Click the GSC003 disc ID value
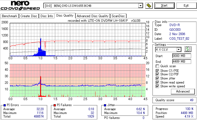The image size is (197, 120). click(175, 30)
